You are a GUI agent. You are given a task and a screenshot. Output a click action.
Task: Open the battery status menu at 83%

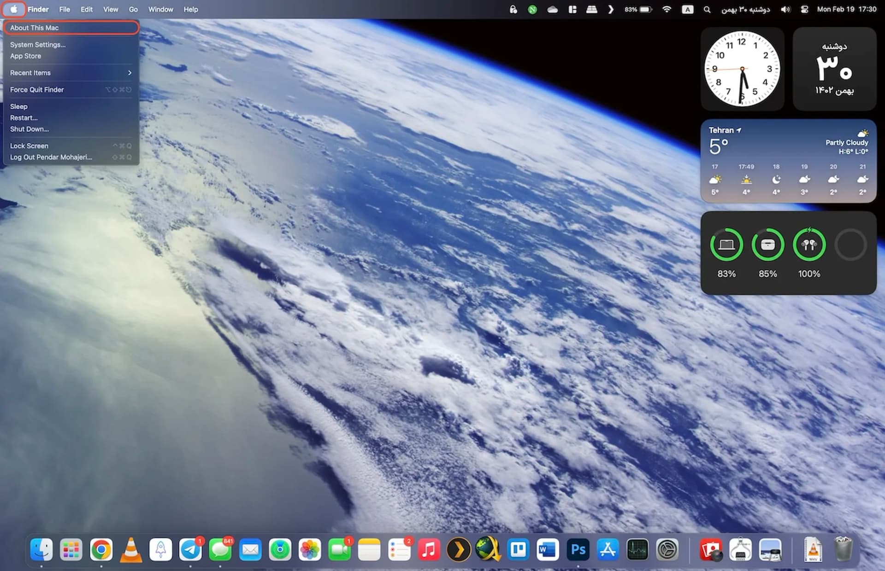point(638,9)
